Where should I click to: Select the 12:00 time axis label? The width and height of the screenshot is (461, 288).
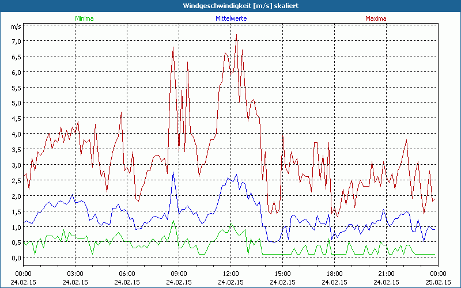click(231, 274)
